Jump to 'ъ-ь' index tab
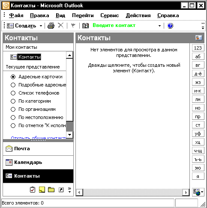 pyautogui.click(x=198, y=159)
